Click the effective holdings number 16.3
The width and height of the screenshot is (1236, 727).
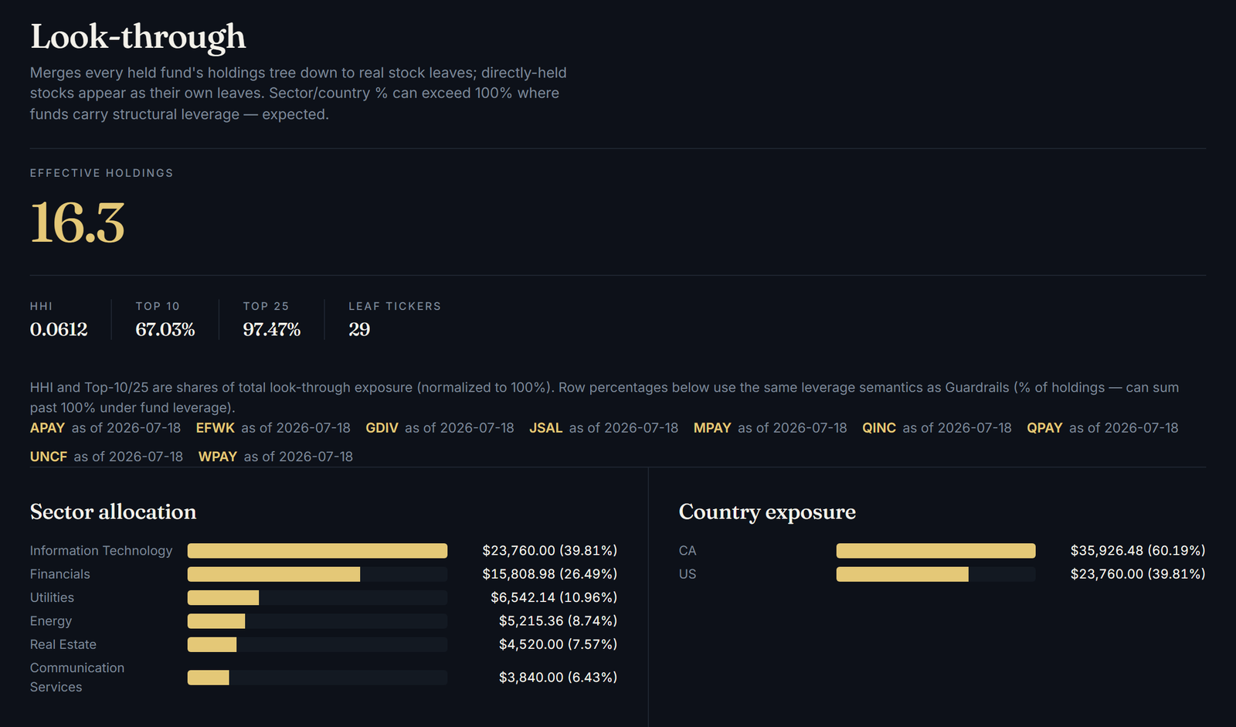(77, 223)
